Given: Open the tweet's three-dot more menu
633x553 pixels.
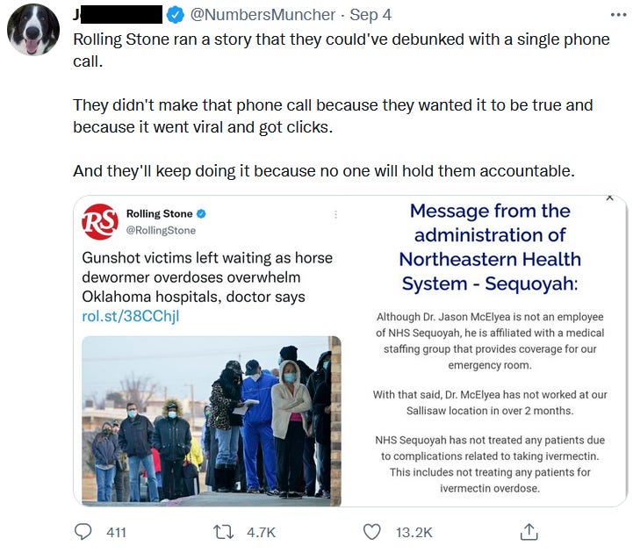Looking at the screenshot, I should point(618,15).
